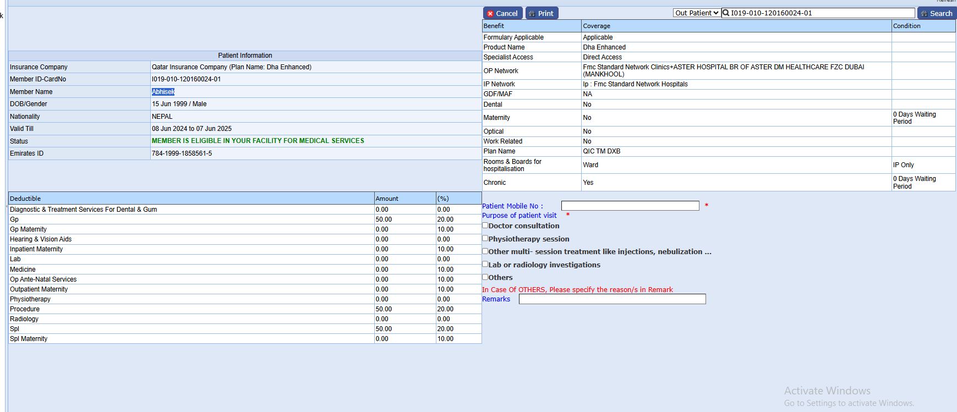Click into the Remarks text box
This screenshot has height=412, width=957.
(x=612, y=299)
